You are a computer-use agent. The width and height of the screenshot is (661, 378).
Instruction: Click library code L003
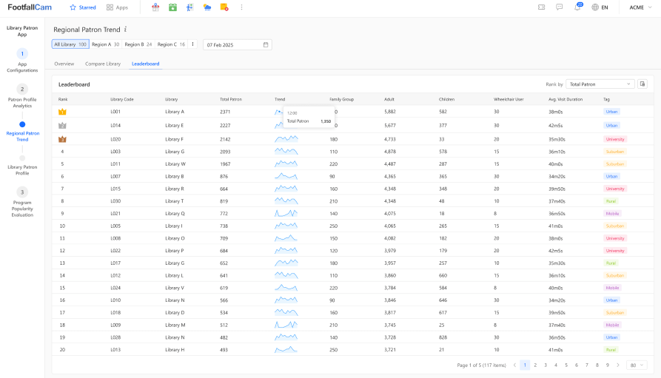click(x=115, y=152)
